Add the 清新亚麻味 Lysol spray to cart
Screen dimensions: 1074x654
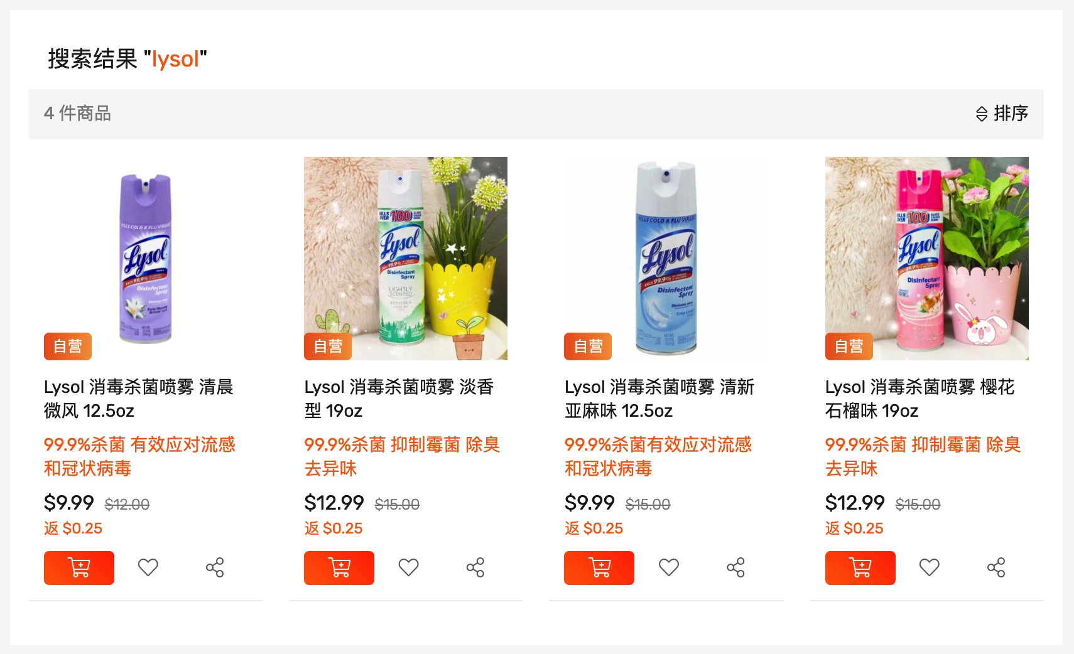click(x=599, y=568)
